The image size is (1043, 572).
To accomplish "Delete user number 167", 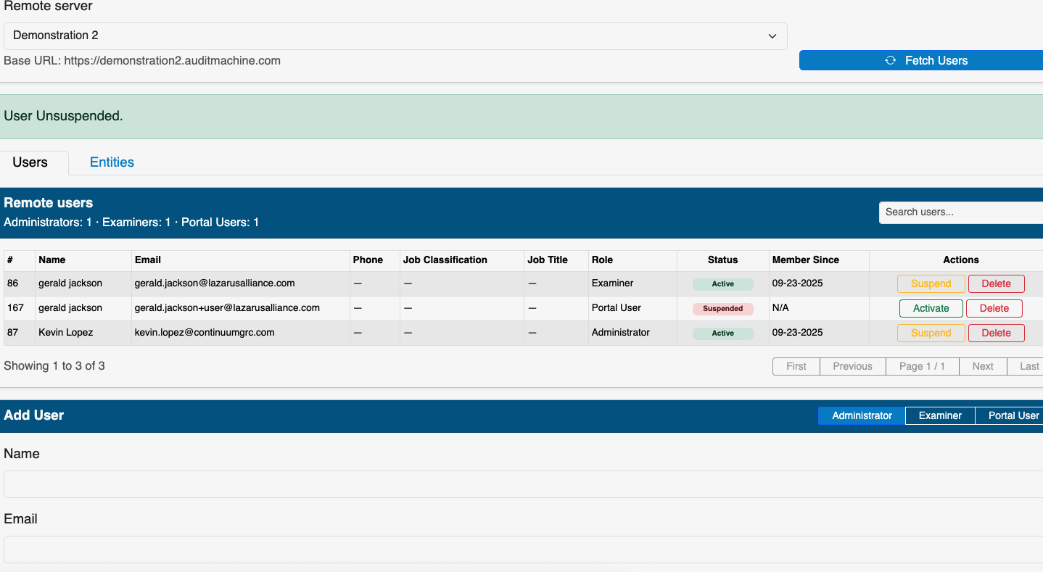I will point(994,308).
